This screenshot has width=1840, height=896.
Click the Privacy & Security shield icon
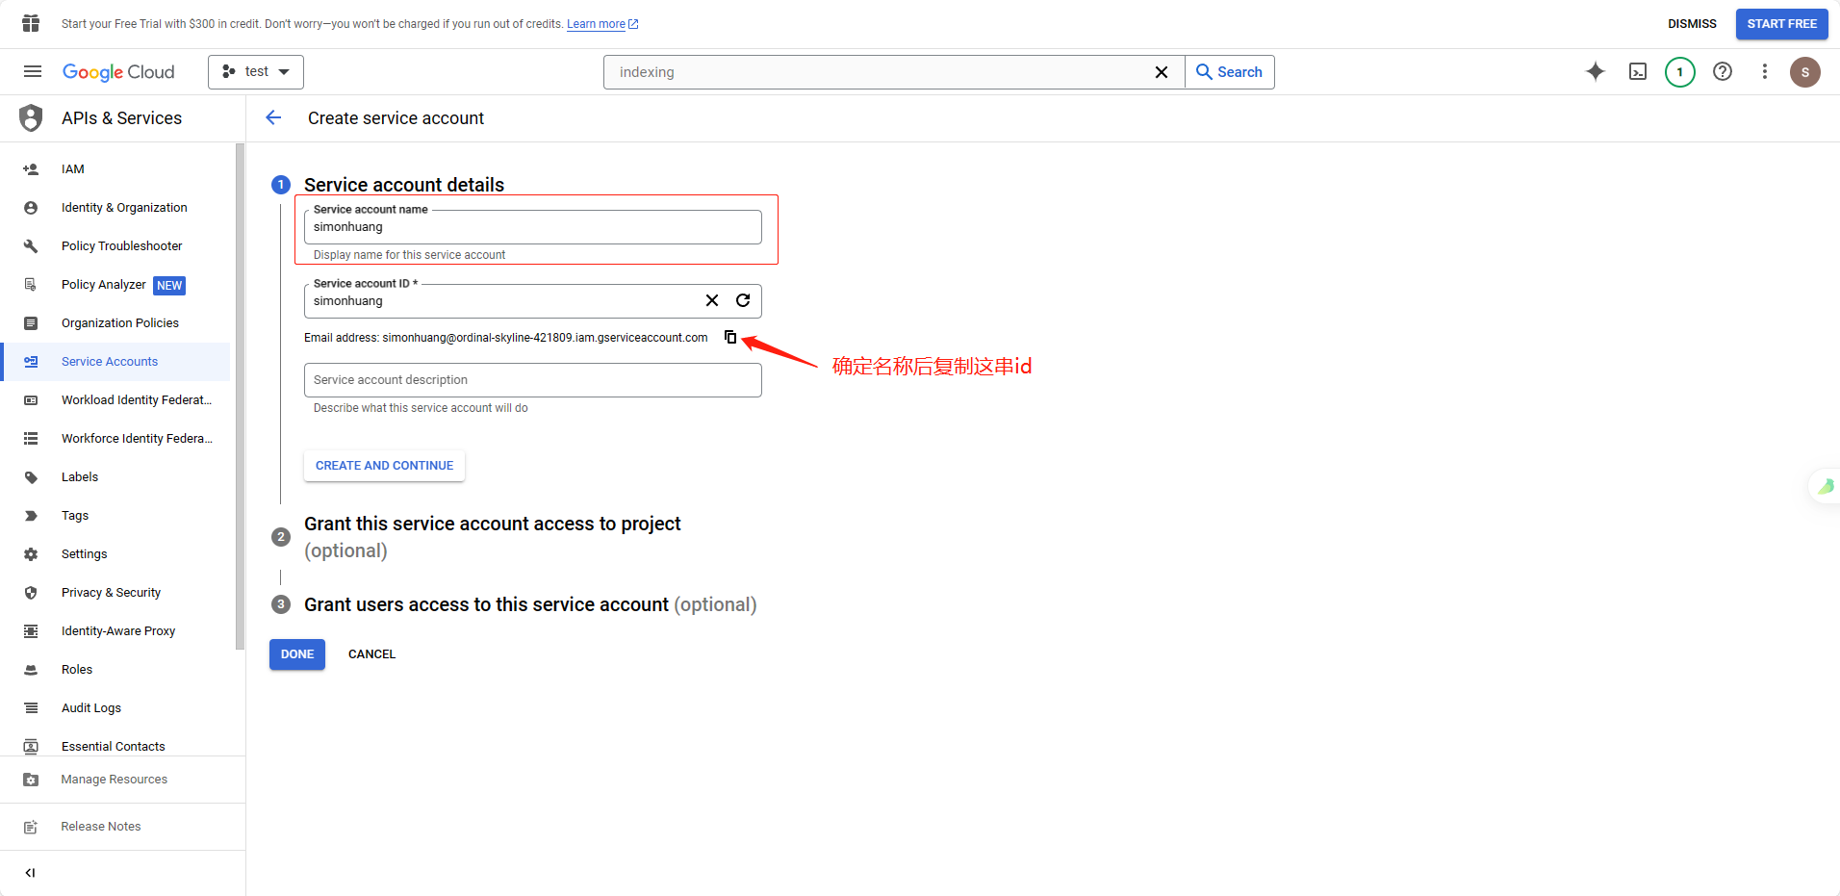[31, 593]
